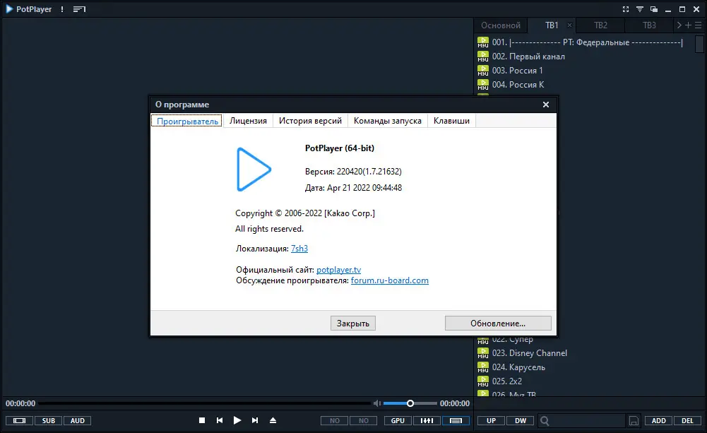Screen dimensions: 707x433
Task: Click the playlist scrollbar thumb
Action: click(x=699, y=45)
